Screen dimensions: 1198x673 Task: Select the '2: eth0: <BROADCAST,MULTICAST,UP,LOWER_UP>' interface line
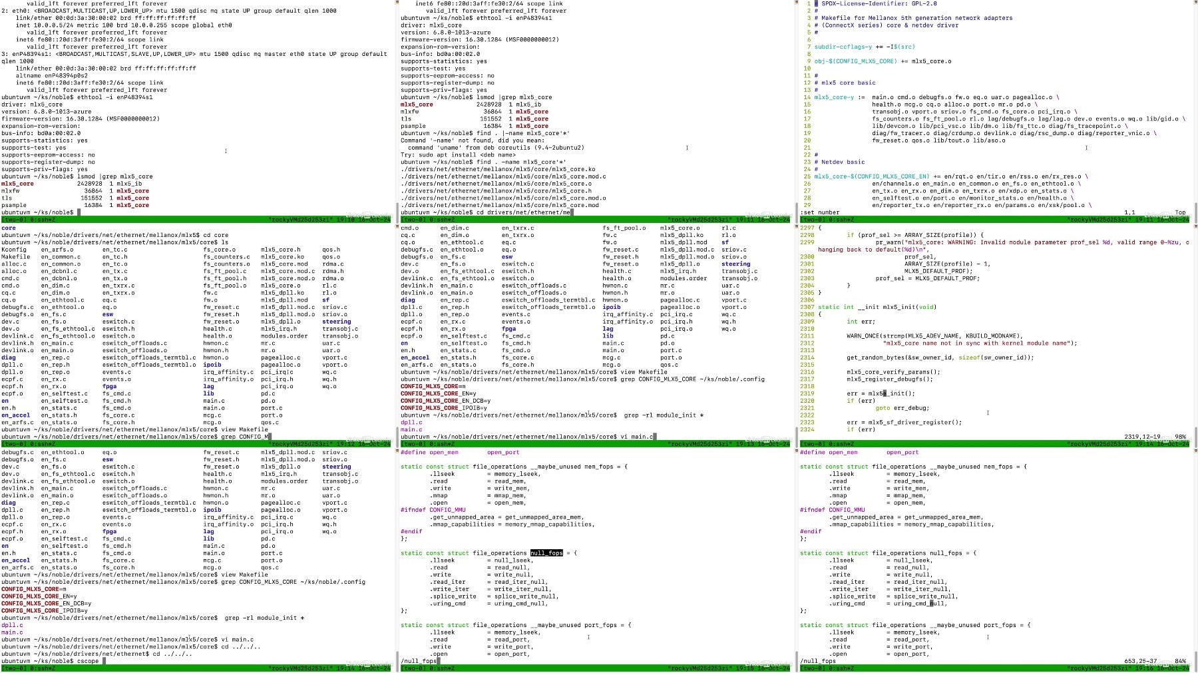click(x=169, y=11)
